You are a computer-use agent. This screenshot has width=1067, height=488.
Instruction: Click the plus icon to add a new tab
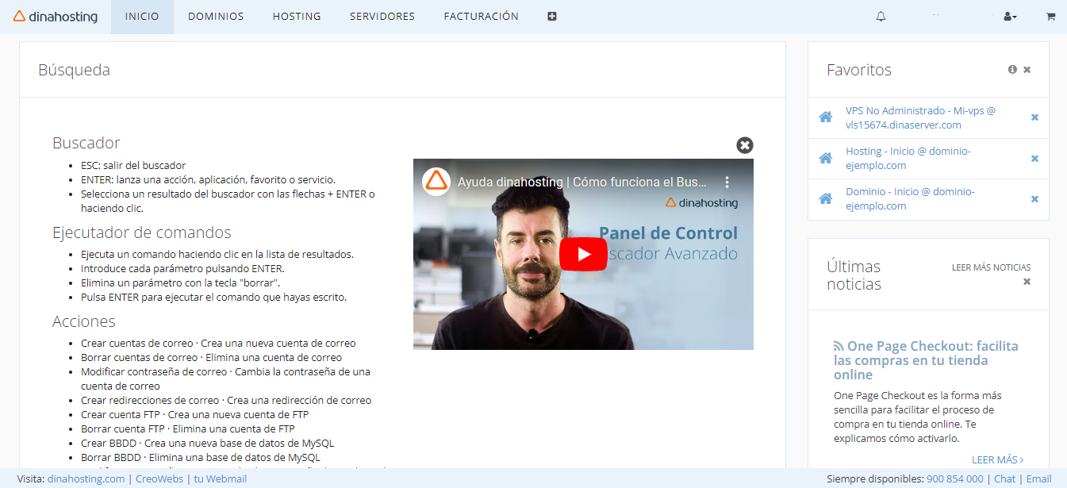click(x=553, y=16)
